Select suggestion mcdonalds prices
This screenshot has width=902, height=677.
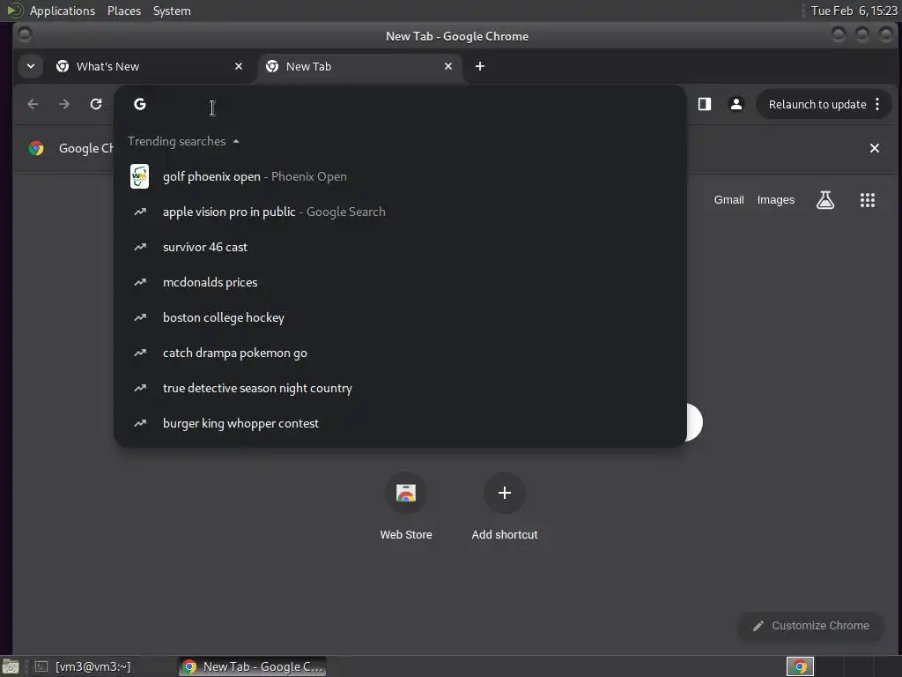(401, 282)
